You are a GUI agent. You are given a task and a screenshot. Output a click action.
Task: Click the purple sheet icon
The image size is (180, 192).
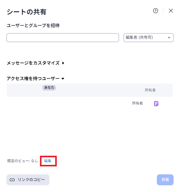[156, 104]
